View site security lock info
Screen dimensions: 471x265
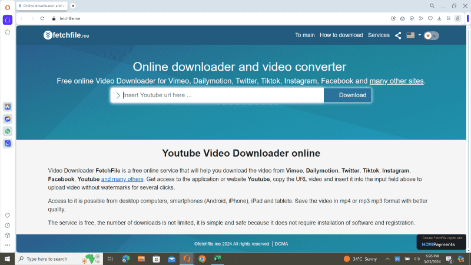[x=54, y=18]
